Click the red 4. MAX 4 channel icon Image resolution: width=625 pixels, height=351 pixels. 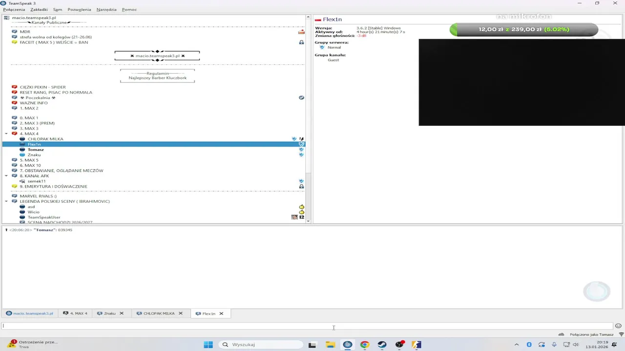(15, 134)
